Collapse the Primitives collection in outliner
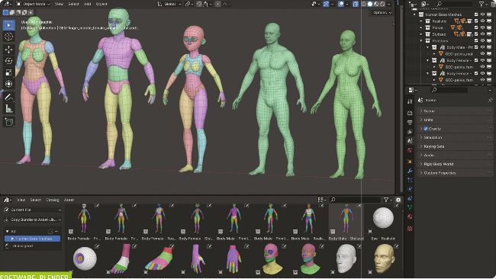Screen dimensions: 496x279 (x=421, y=40)
